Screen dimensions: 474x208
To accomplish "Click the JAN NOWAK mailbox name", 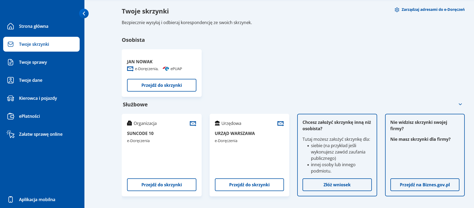I will pyautogui.click(x=140, y=62).
